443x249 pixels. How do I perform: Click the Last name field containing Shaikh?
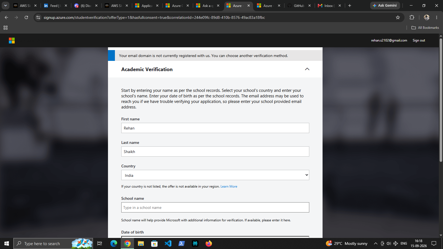(x=215, y=152)
